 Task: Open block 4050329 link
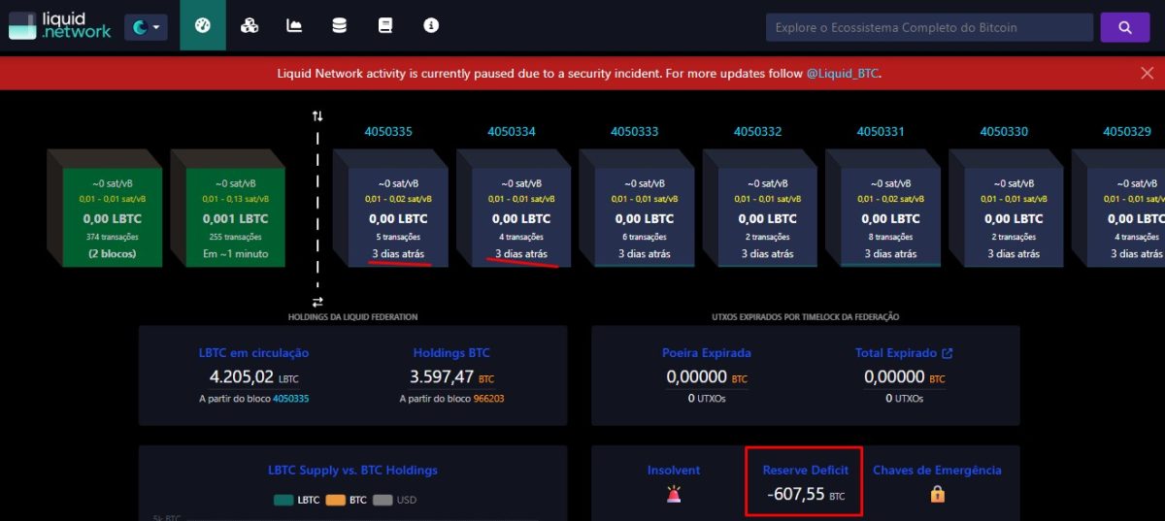coord(1127,131)
